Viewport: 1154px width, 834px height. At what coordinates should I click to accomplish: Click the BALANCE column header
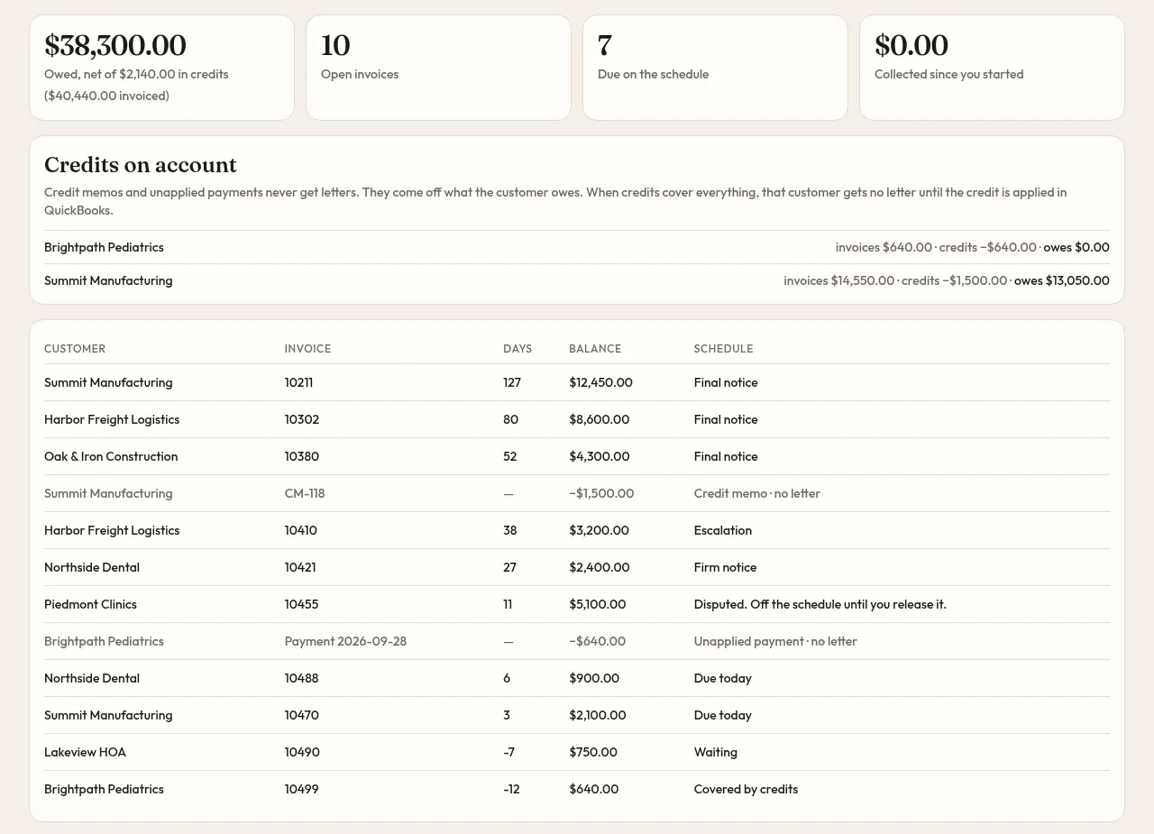coord(595,349)
